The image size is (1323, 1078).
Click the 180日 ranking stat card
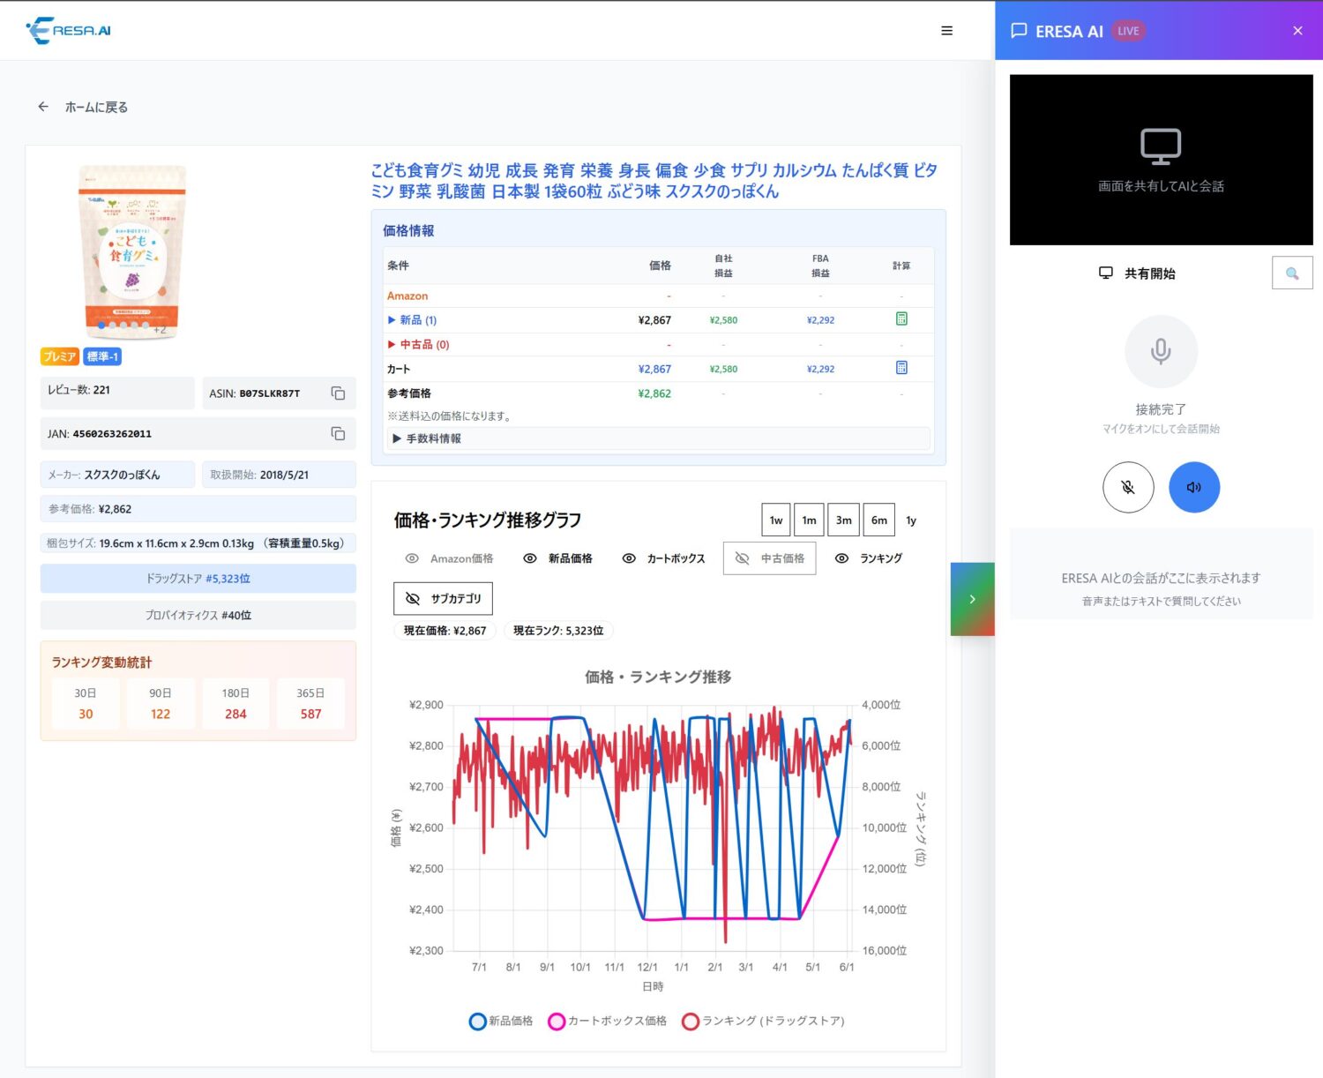[235, 704]
